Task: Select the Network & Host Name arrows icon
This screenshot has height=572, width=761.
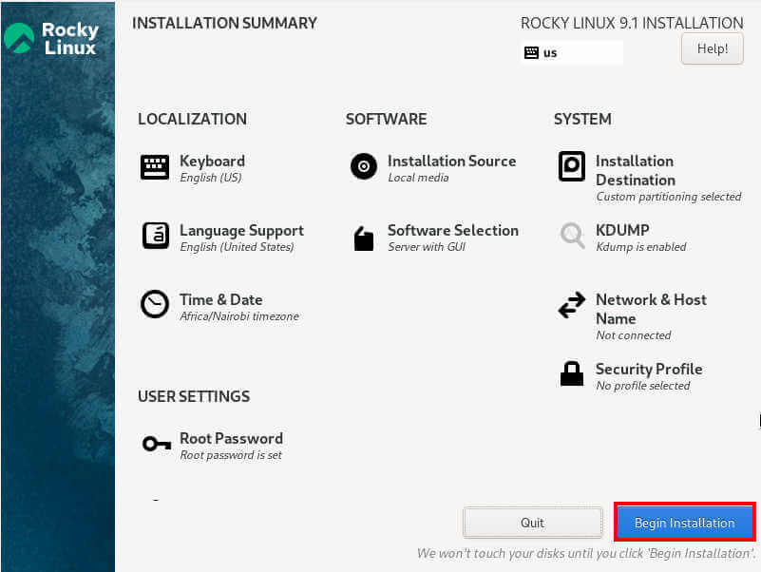Action: point(571,306)
